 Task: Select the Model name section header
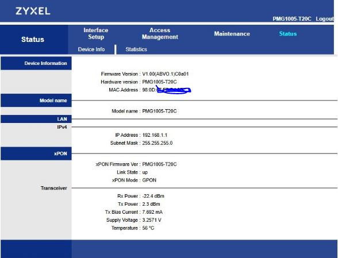(36, 101)
